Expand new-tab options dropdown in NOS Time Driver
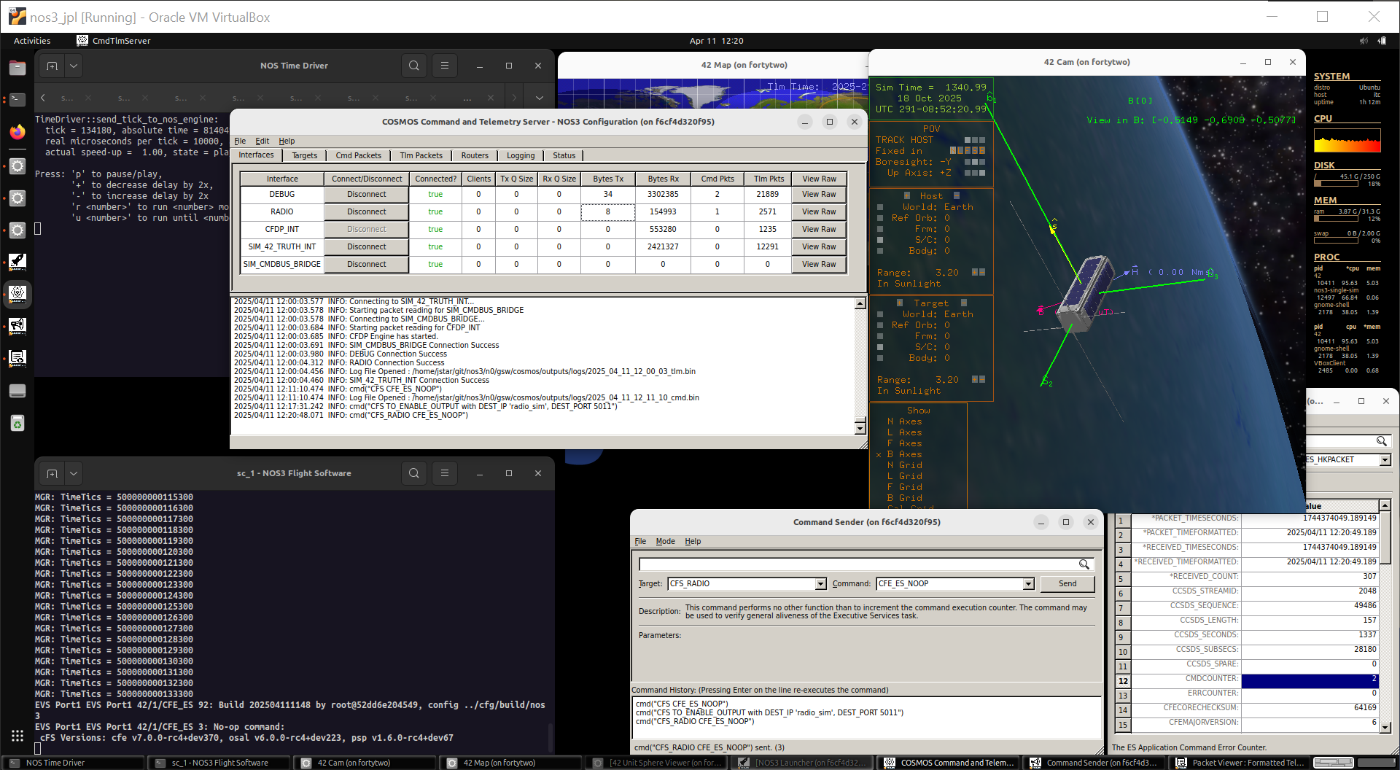This screenshot has height=770, width=1400. click(x=74, y=66)
